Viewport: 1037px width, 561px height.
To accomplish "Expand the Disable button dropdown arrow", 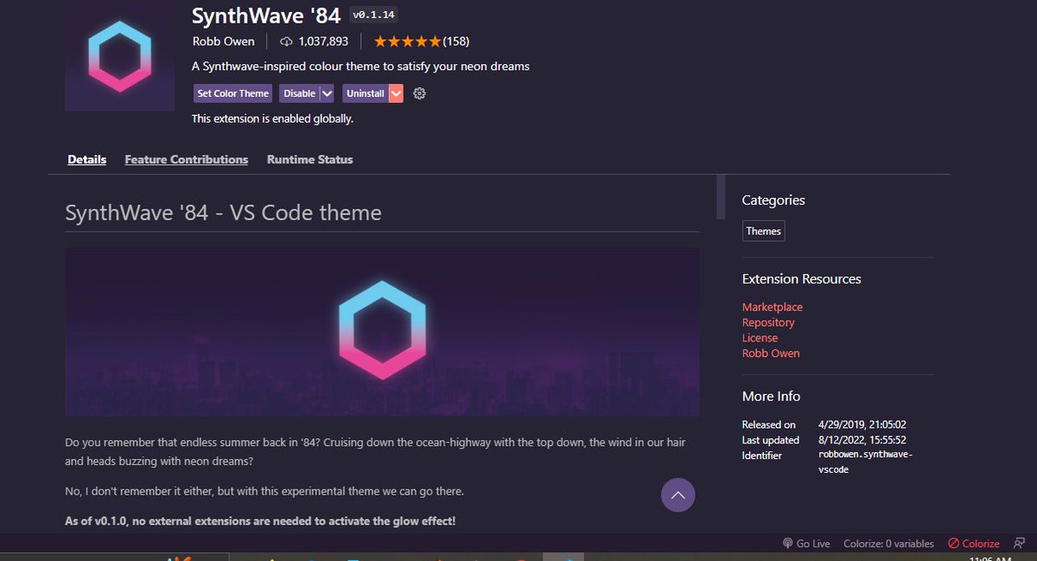I will coord(325,92).
